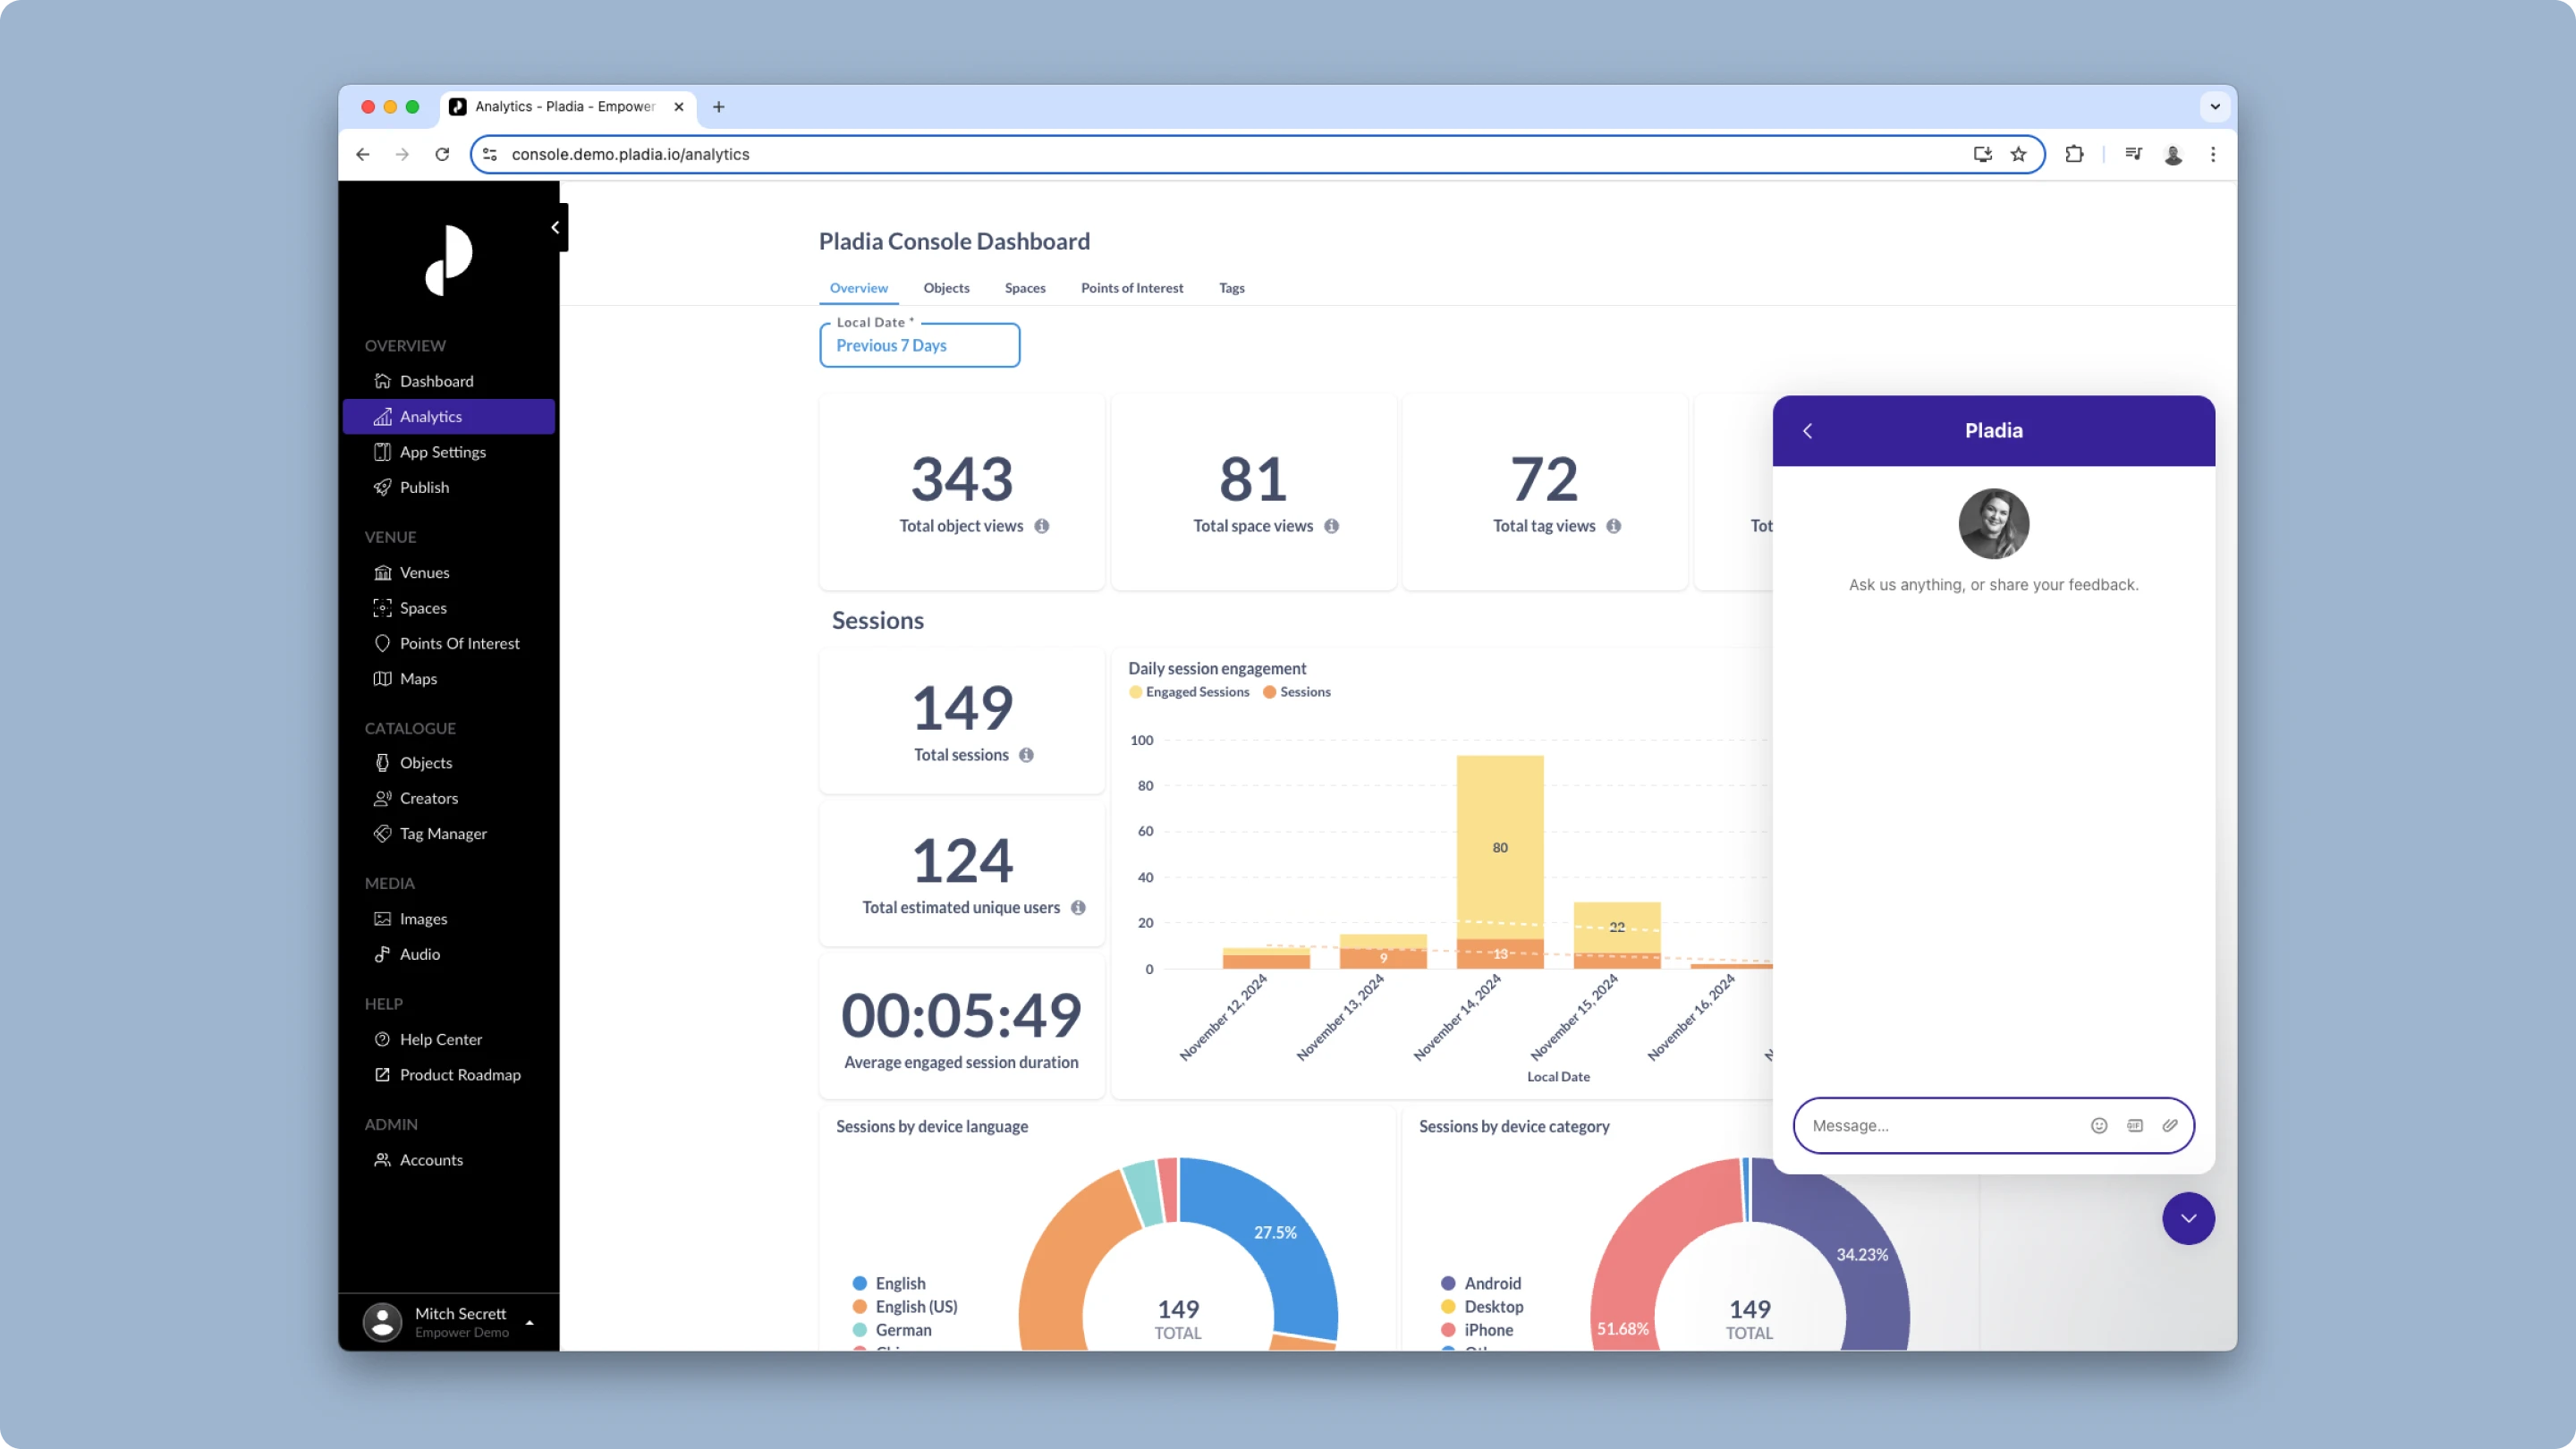2576x1449 pixels.
Task: Open the media control icon in toolbar
Action: pos(2133,154)
